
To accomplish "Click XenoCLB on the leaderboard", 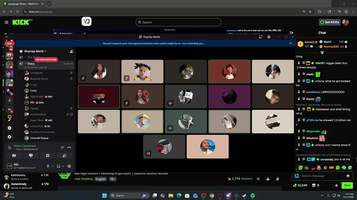I will click(311, 42).
